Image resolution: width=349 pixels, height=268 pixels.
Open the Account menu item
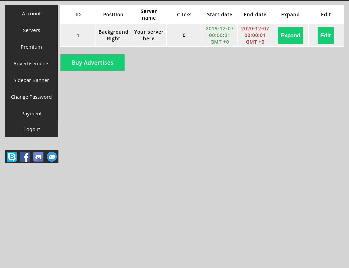31,14
